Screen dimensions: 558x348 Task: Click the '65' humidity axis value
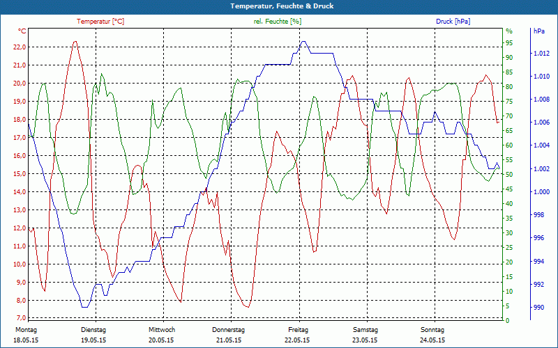point(509,131)
